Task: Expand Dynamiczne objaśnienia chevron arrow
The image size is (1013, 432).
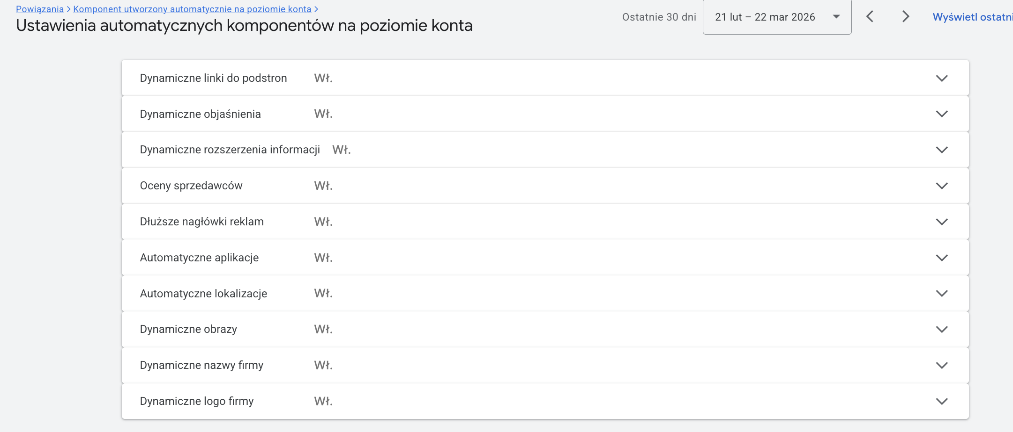Action: 941,114
